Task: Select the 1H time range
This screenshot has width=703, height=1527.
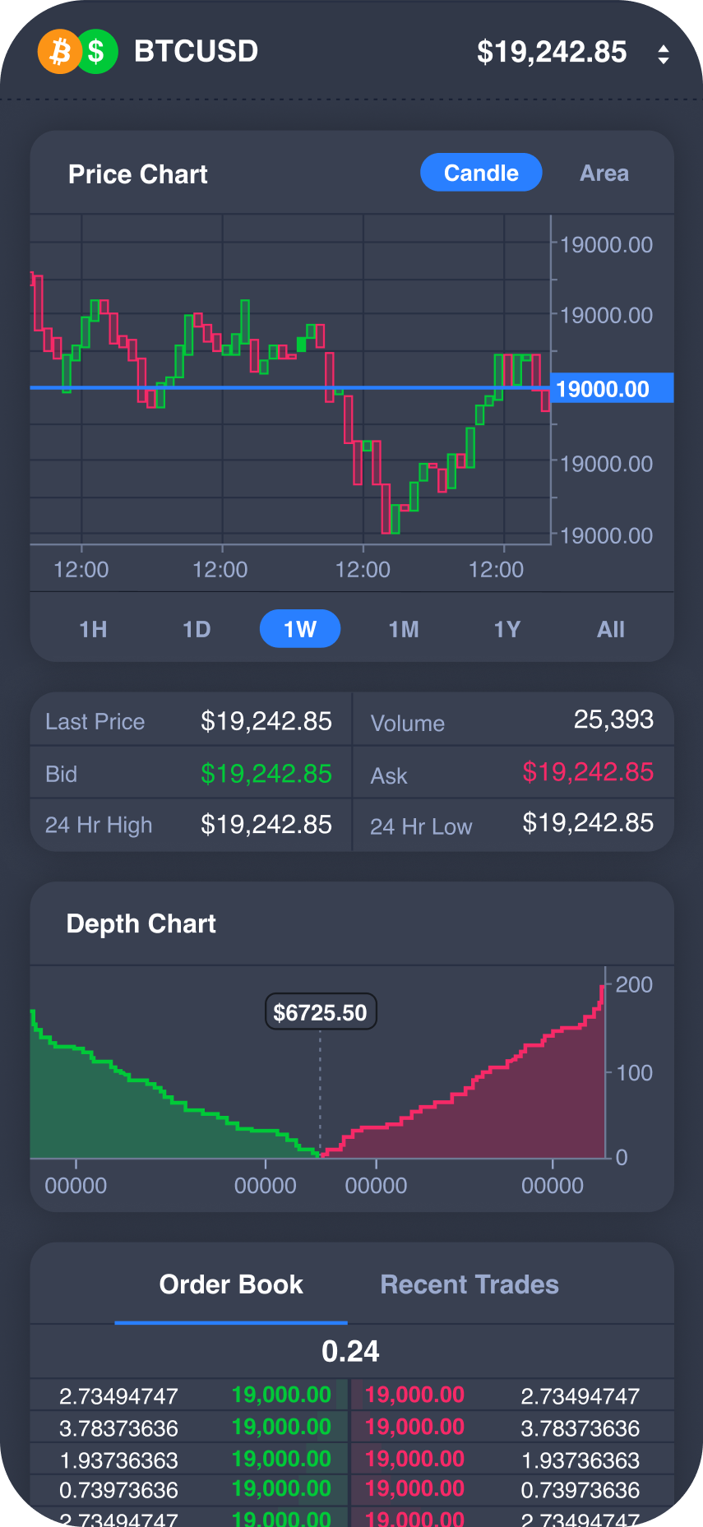Action: click(x=93, y=629)
